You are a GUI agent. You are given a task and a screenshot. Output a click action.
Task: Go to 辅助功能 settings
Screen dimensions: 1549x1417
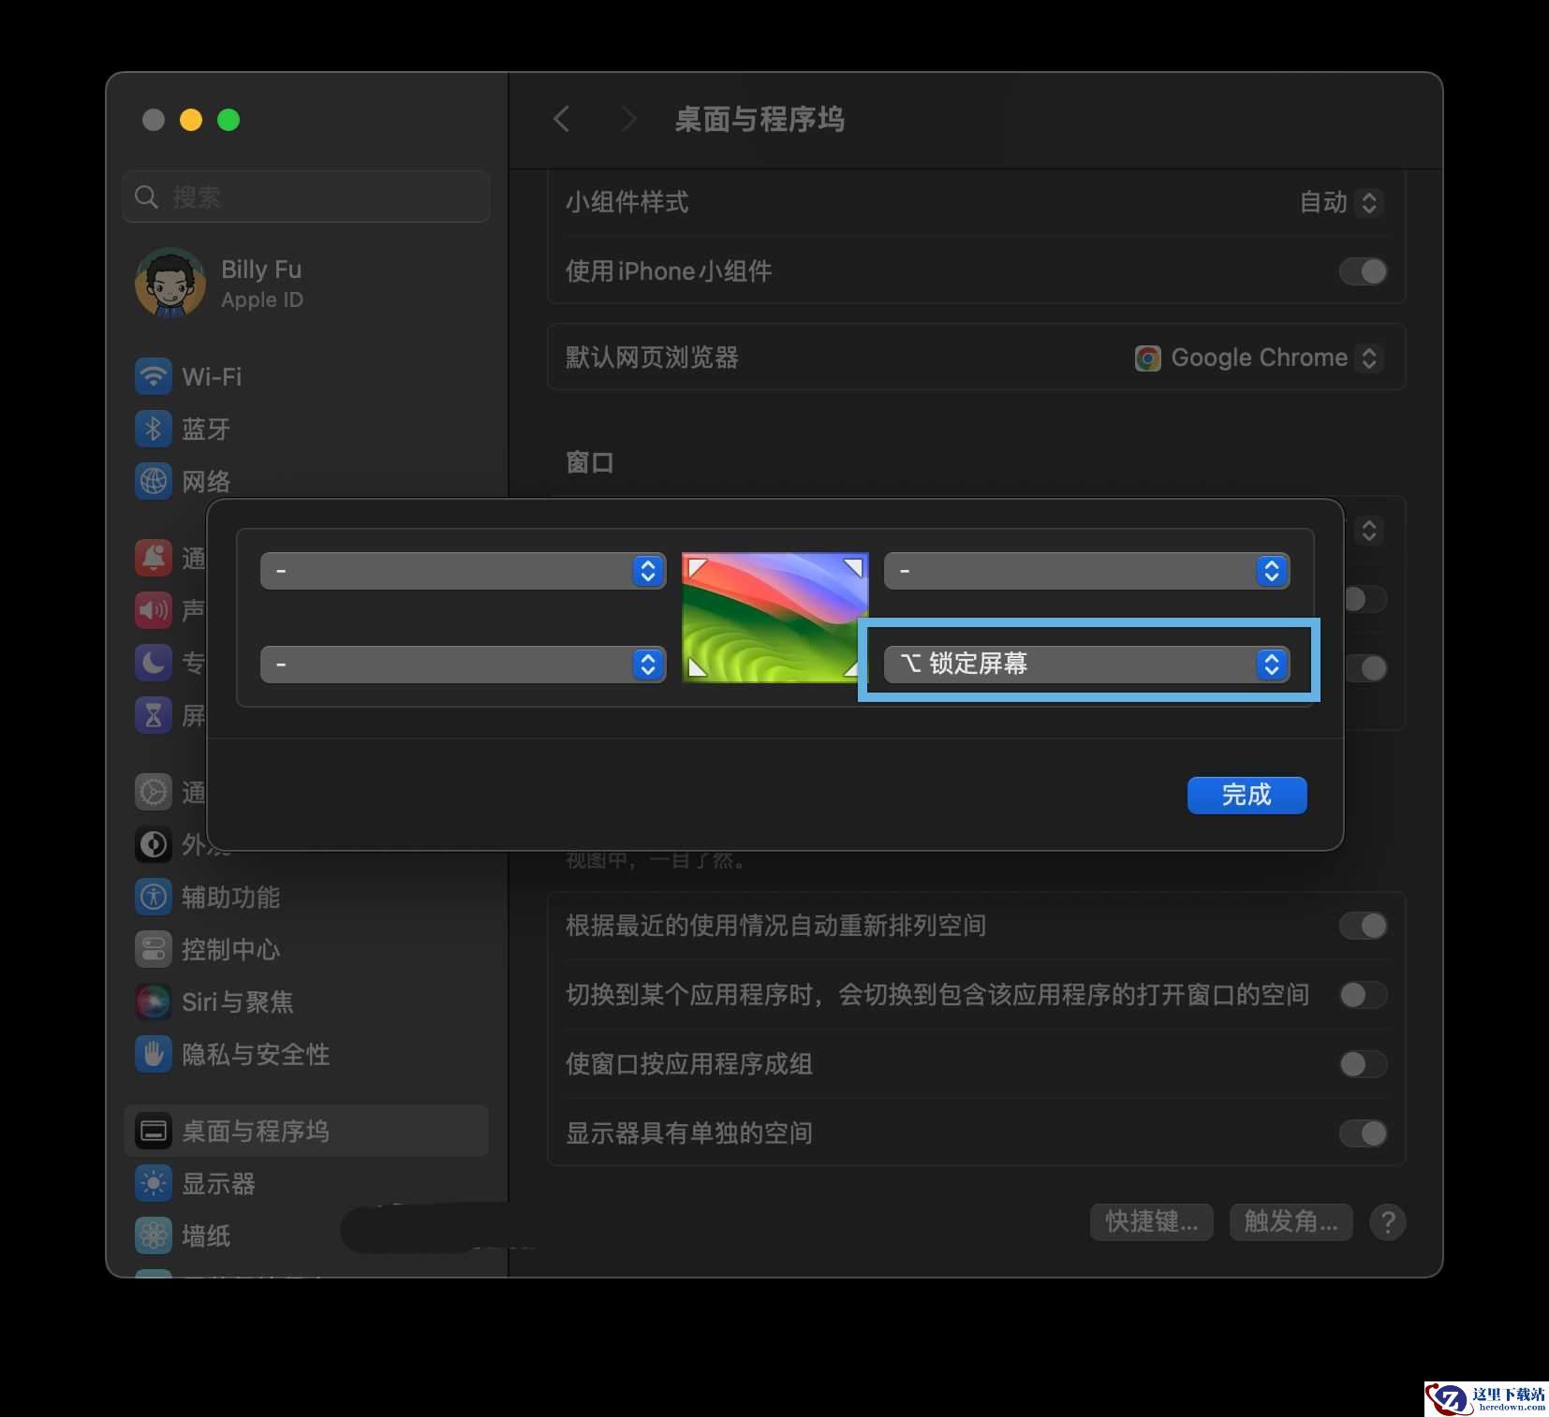[208, 897]
